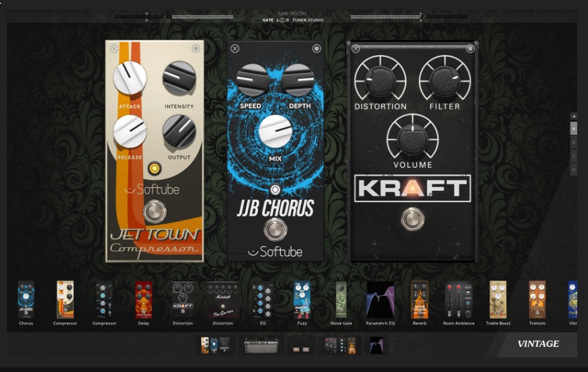Open the pedalboard section in signal chain
The image size is (588, 372).
tap(215, 345)
